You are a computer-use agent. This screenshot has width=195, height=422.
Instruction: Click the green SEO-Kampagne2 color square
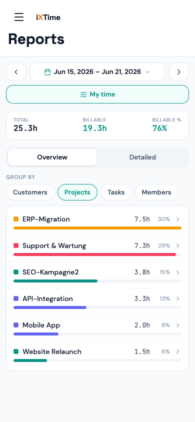(x=16, y=272)
